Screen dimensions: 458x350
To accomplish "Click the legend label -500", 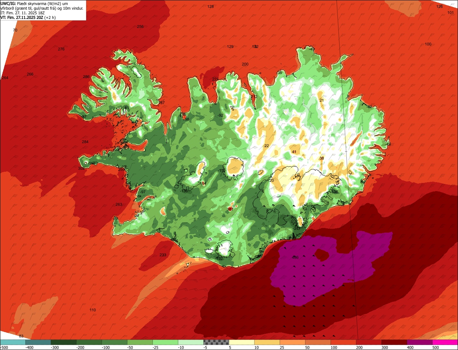I will coord(4,347).
